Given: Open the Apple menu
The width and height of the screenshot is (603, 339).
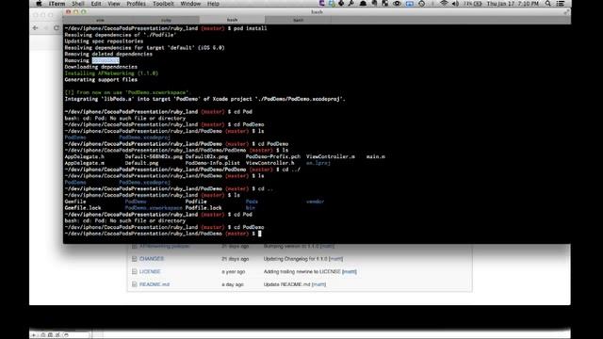Looking at the screenshot, I should coord(39,4).
